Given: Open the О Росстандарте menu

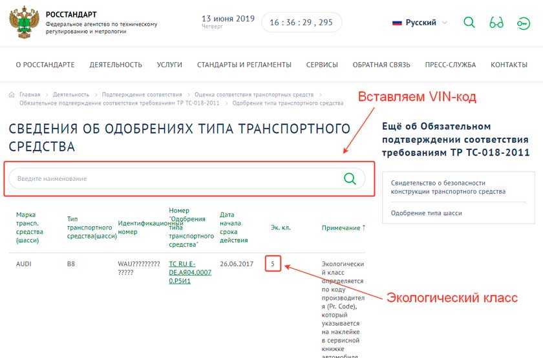Looking at the screenshot, I should (x=45, y=65).
